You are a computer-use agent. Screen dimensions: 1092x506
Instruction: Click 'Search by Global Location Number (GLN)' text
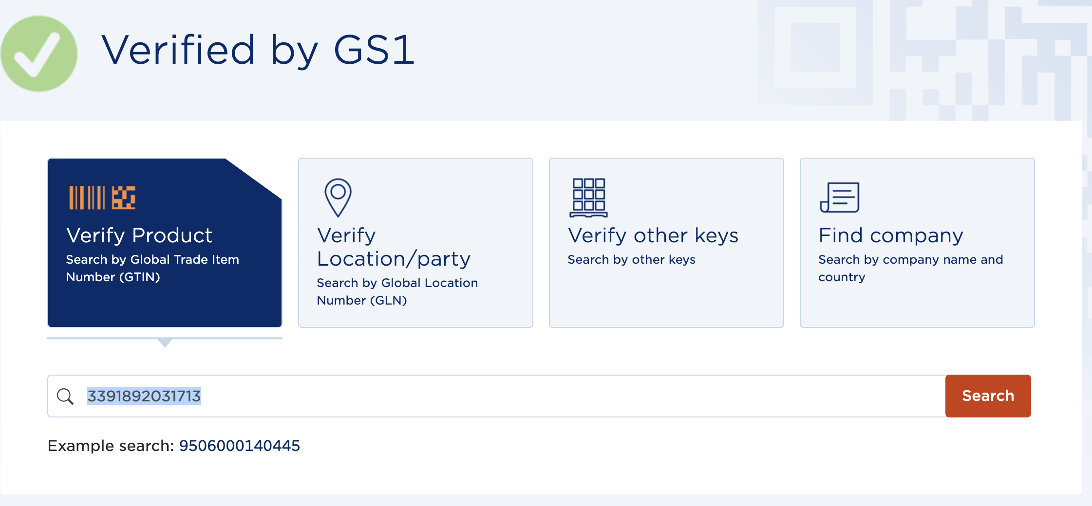tap(397, 291)
